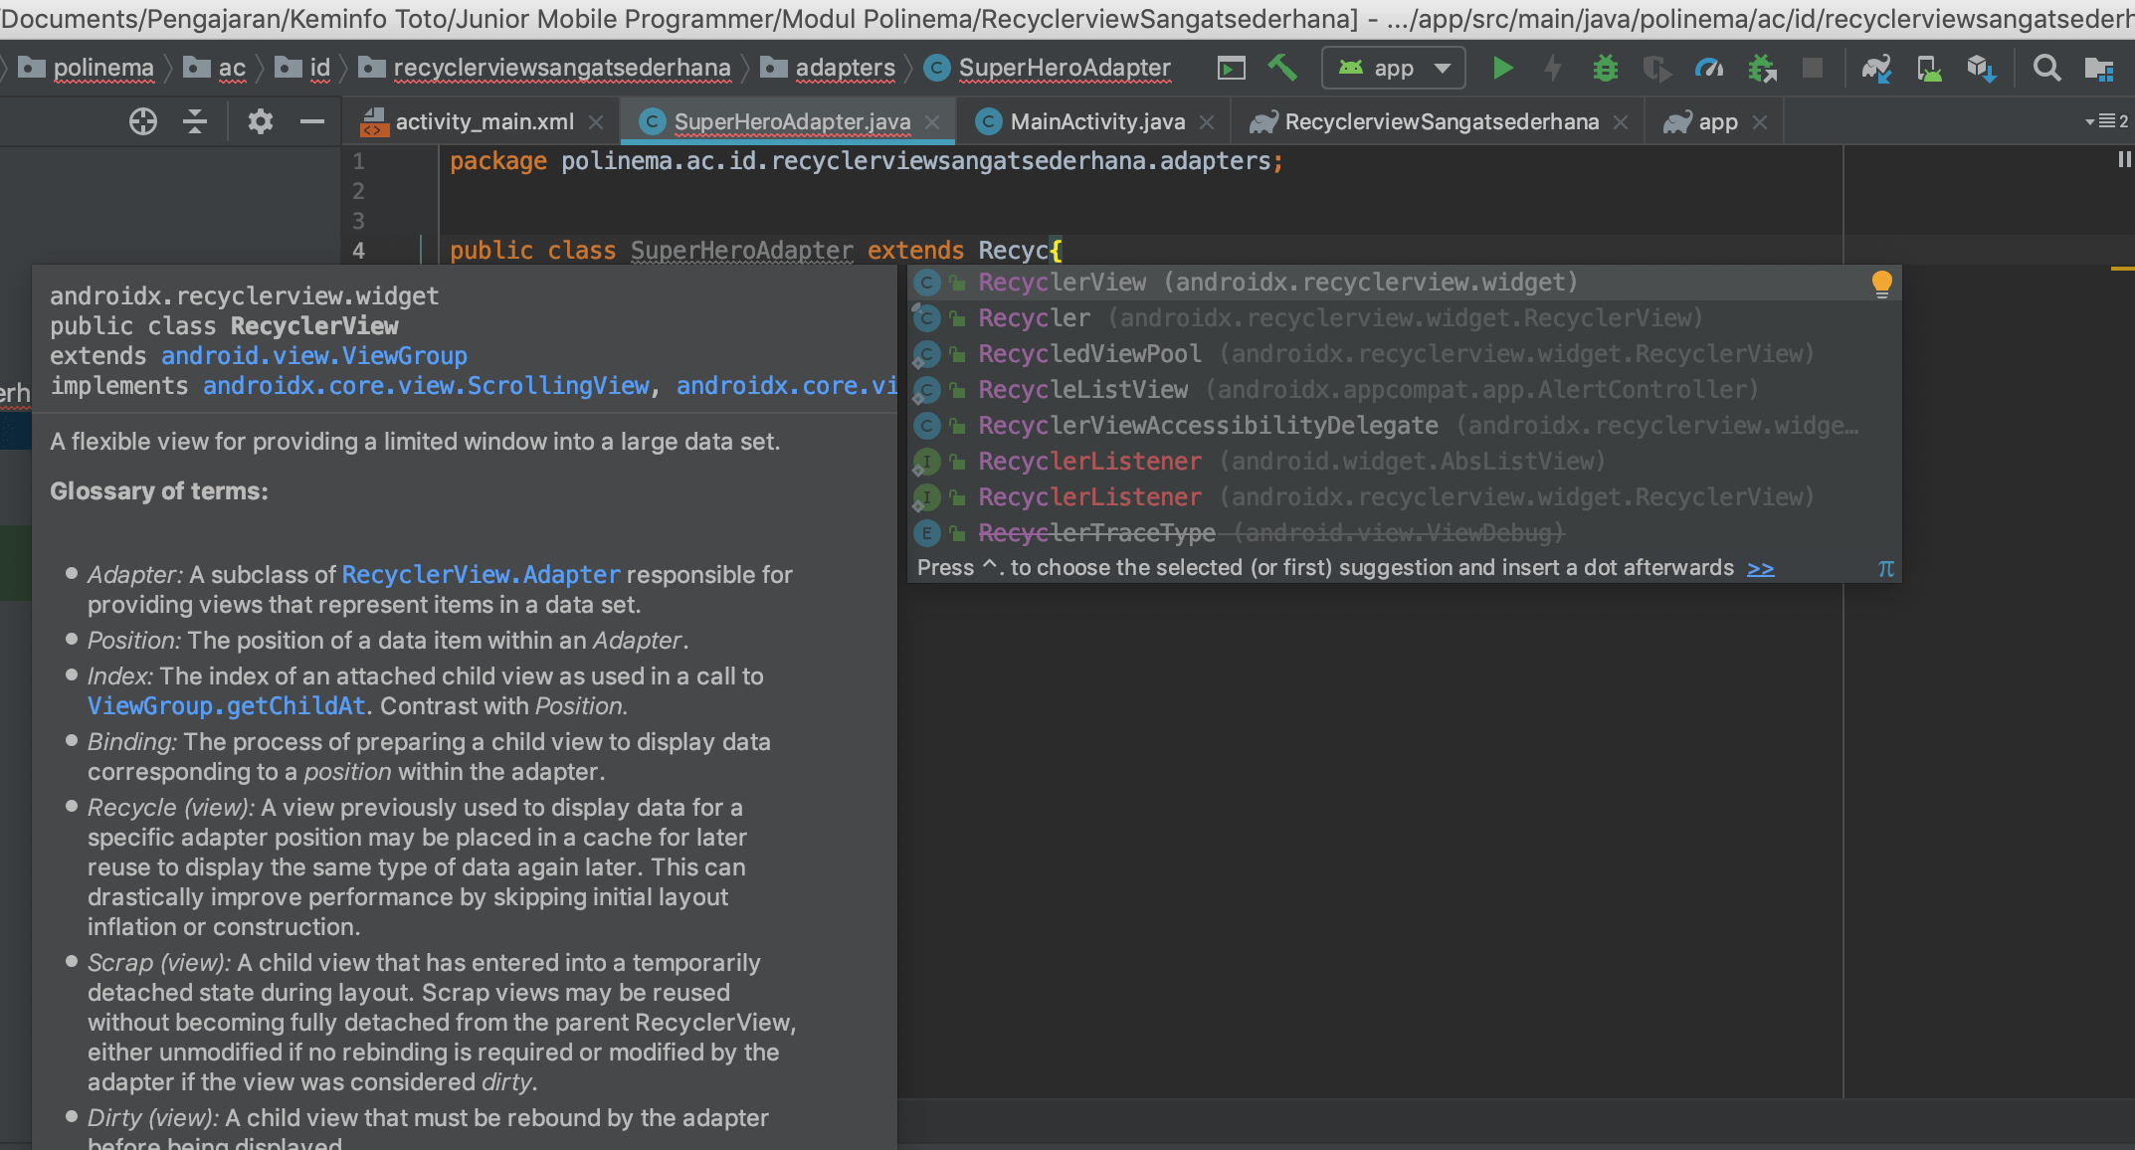Collapse all nodes in Project panel
2135x1150 pixels.
195,120
